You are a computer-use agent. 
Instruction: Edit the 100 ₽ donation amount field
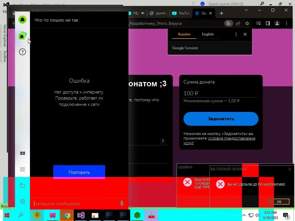point(221,94)
